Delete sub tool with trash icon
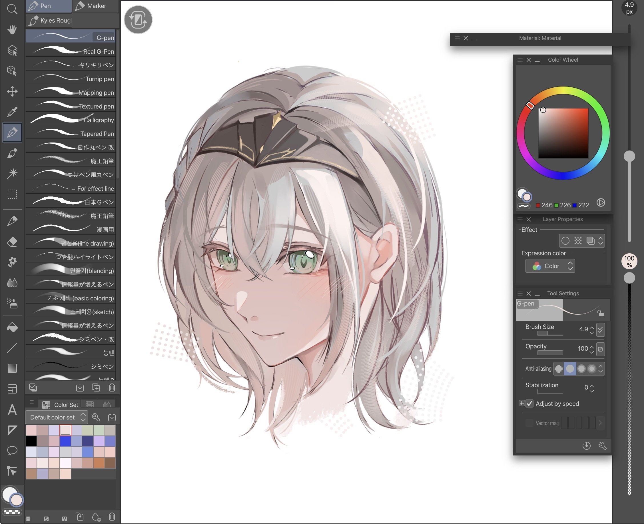This screenshot has width=644, height=524. pos(112,388)
